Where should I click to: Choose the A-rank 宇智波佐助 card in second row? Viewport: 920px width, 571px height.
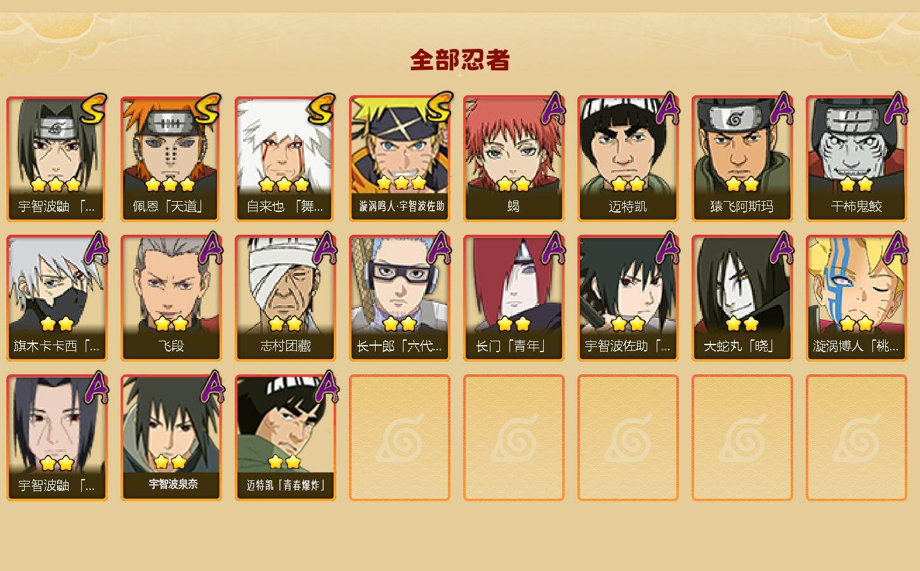[x=628, y=298]
